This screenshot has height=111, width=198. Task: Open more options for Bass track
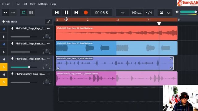[48, 44]
